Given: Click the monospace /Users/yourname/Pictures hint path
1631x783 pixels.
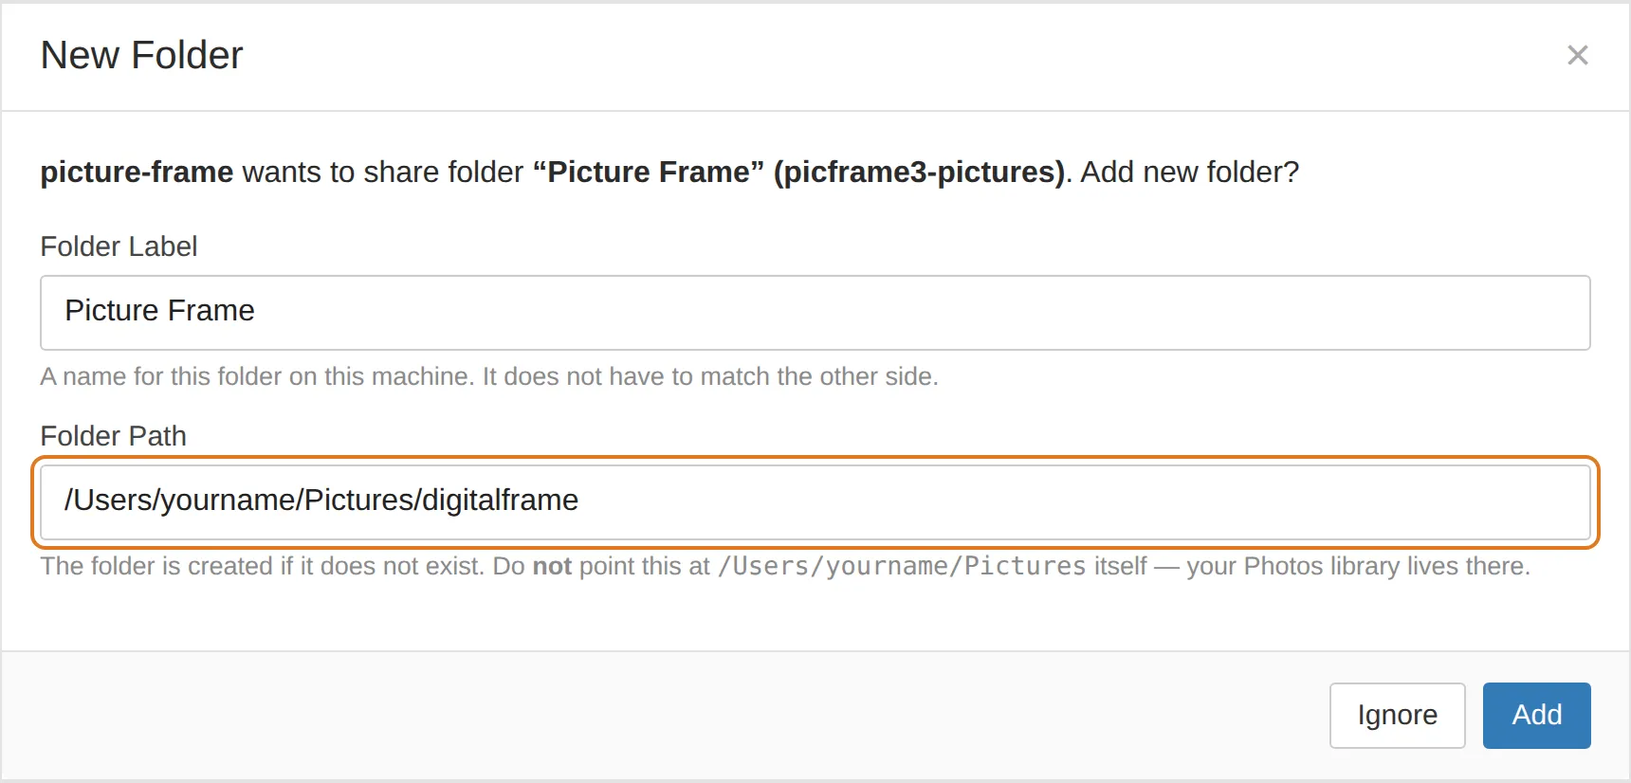Looking at the screenshot, I should click(x=902, y=566).
